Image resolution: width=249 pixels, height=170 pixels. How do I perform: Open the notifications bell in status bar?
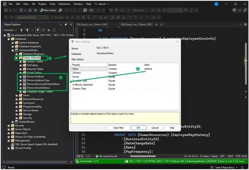(242, 168)
